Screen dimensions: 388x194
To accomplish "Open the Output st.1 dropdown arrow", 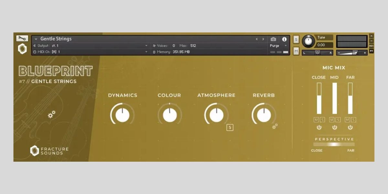I will (x=146, y=46).
